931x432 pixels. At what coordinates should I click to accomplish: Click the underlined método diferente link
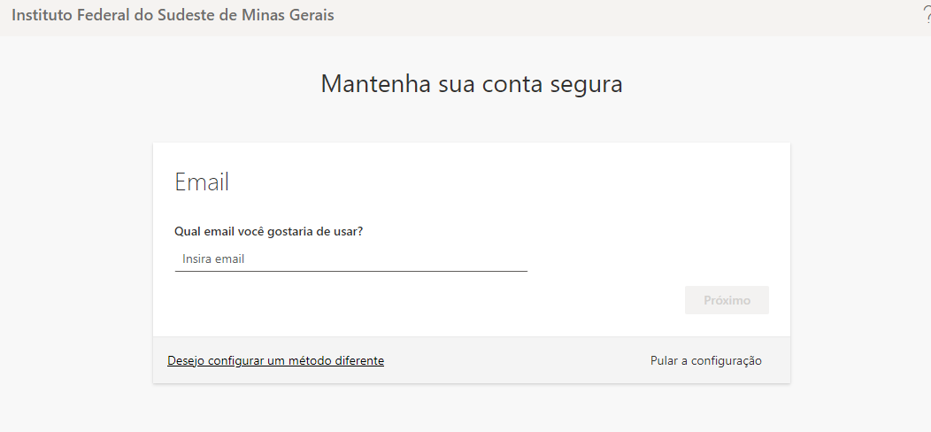pos(275,360)
